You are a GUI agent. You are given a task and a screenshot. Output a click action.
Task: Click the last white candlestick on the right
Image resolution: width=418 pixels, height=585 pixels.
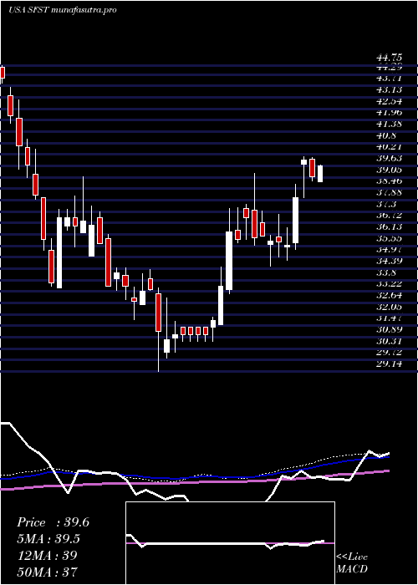[x=320, y=174]
